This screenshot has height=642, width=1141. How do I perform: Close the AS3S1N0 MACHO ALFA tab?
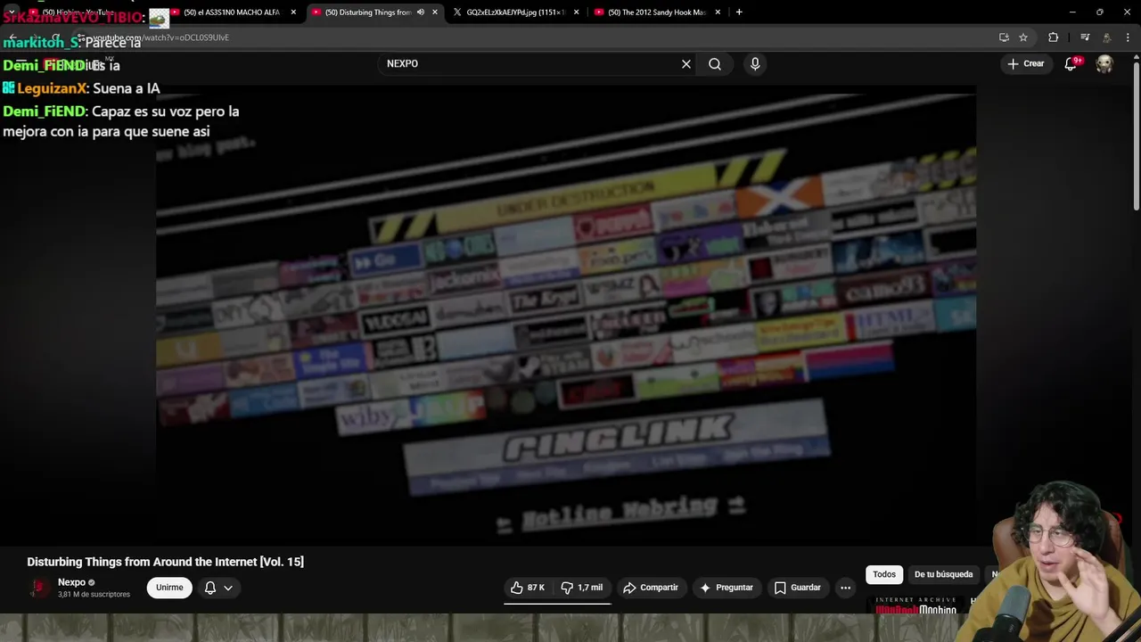click(293, 12)
